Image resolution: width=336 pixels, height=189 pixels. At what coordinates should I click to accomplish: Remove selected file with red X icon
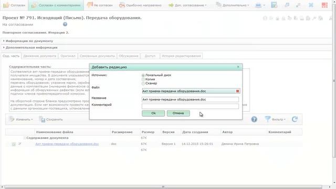(x=237, y=91)
